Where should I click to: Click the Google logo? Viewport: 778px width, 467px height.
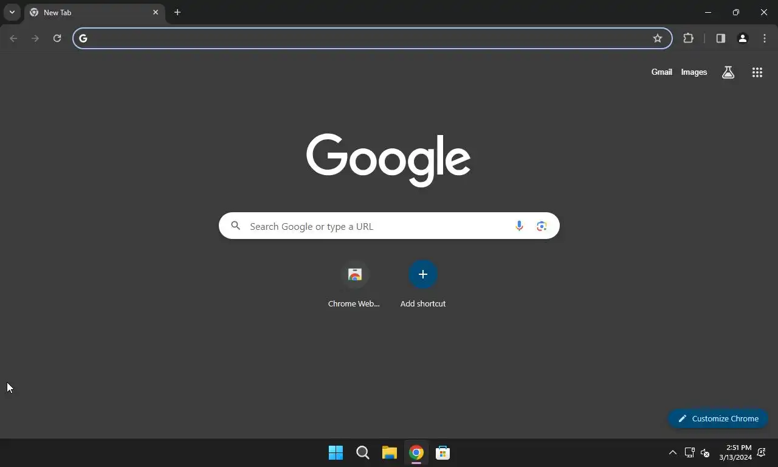[x=388, y=160]
